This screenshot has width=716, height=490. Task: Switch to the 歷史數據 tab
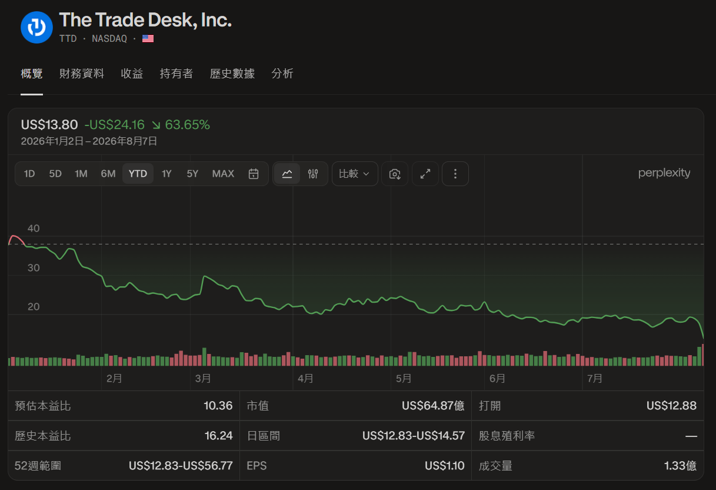232,74
